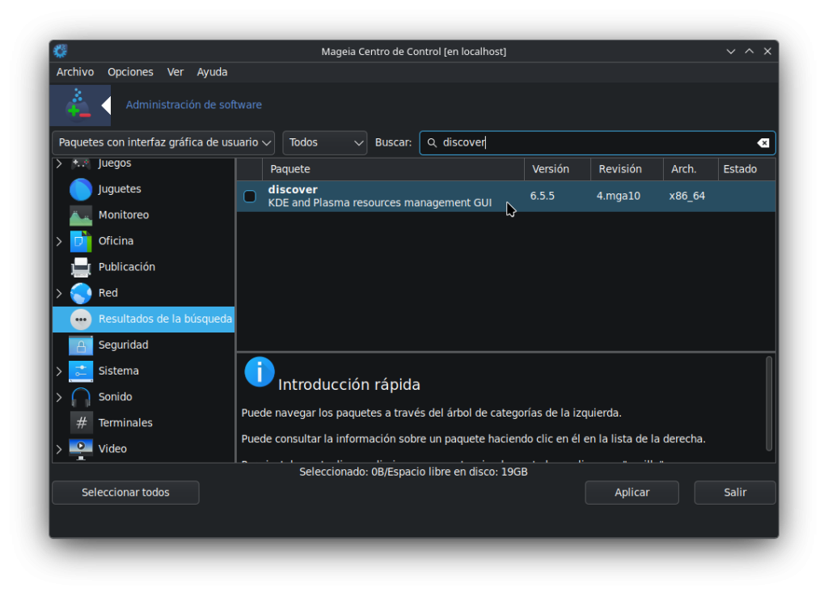Click Seleccionar todos button
The image size is (828, 597).
(x=125, y=493)
